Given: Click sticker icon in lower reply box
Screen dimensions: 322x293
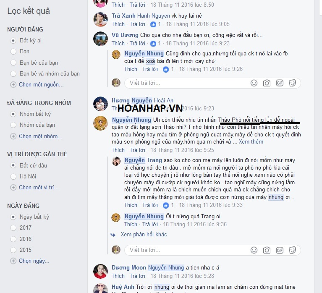Looking at the screenshot, I should (292, 250).
